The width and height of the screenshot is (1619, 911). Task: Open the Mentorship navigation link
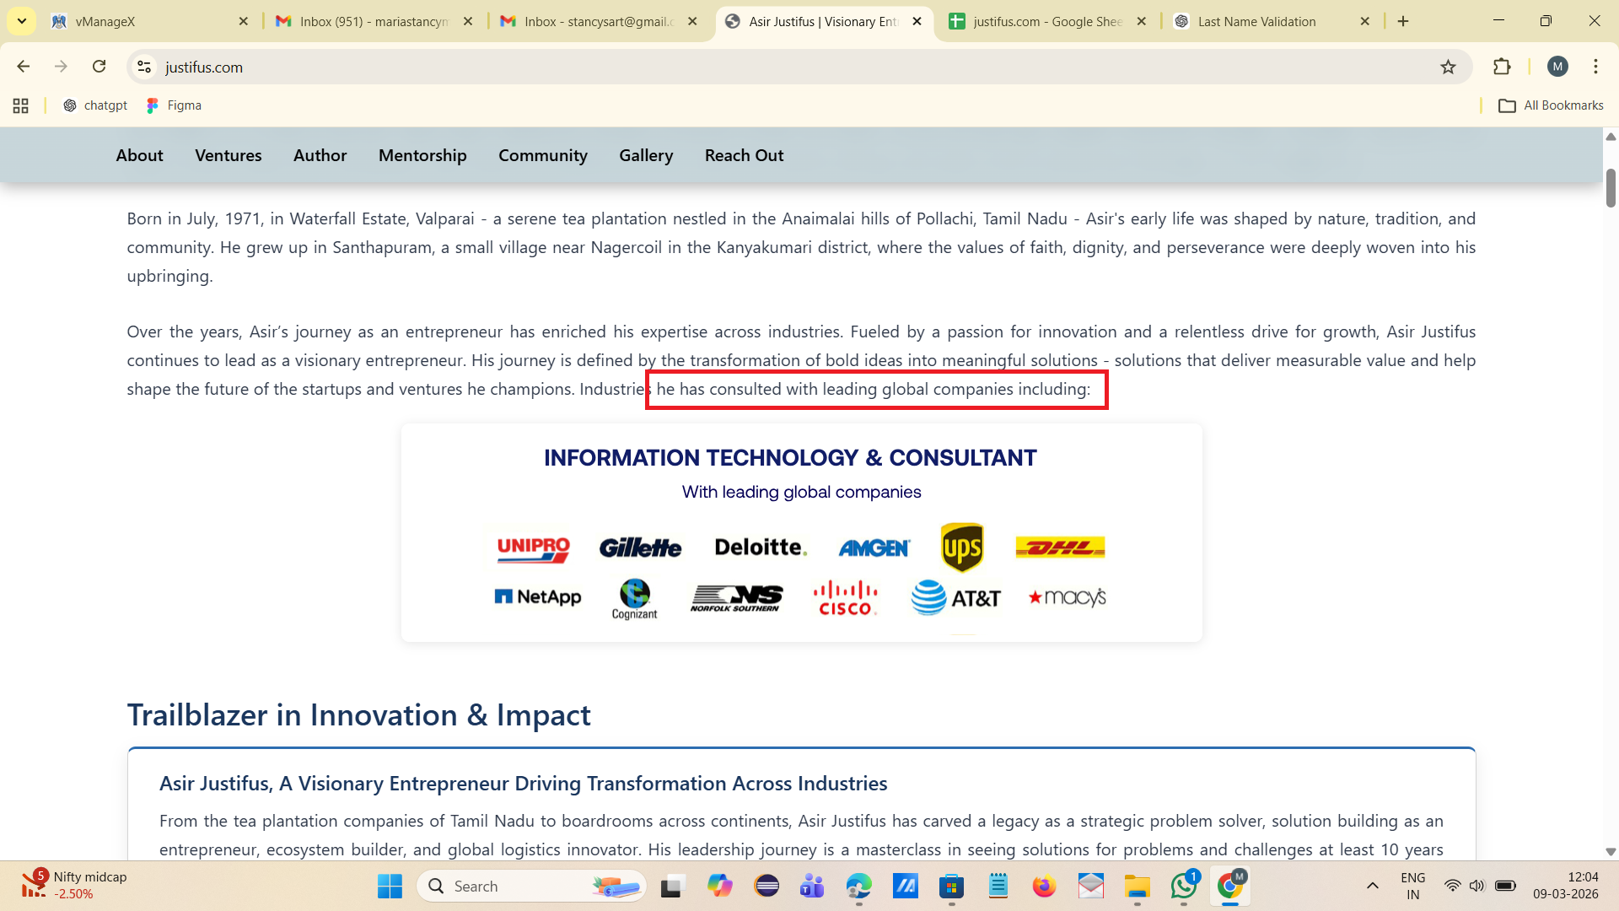tap(422, 155)
